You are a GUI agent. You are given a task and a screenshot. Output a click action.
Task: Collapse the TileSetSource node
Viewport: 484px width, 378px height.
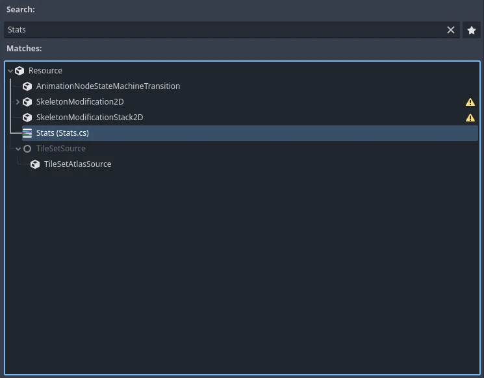coord(18,149)
